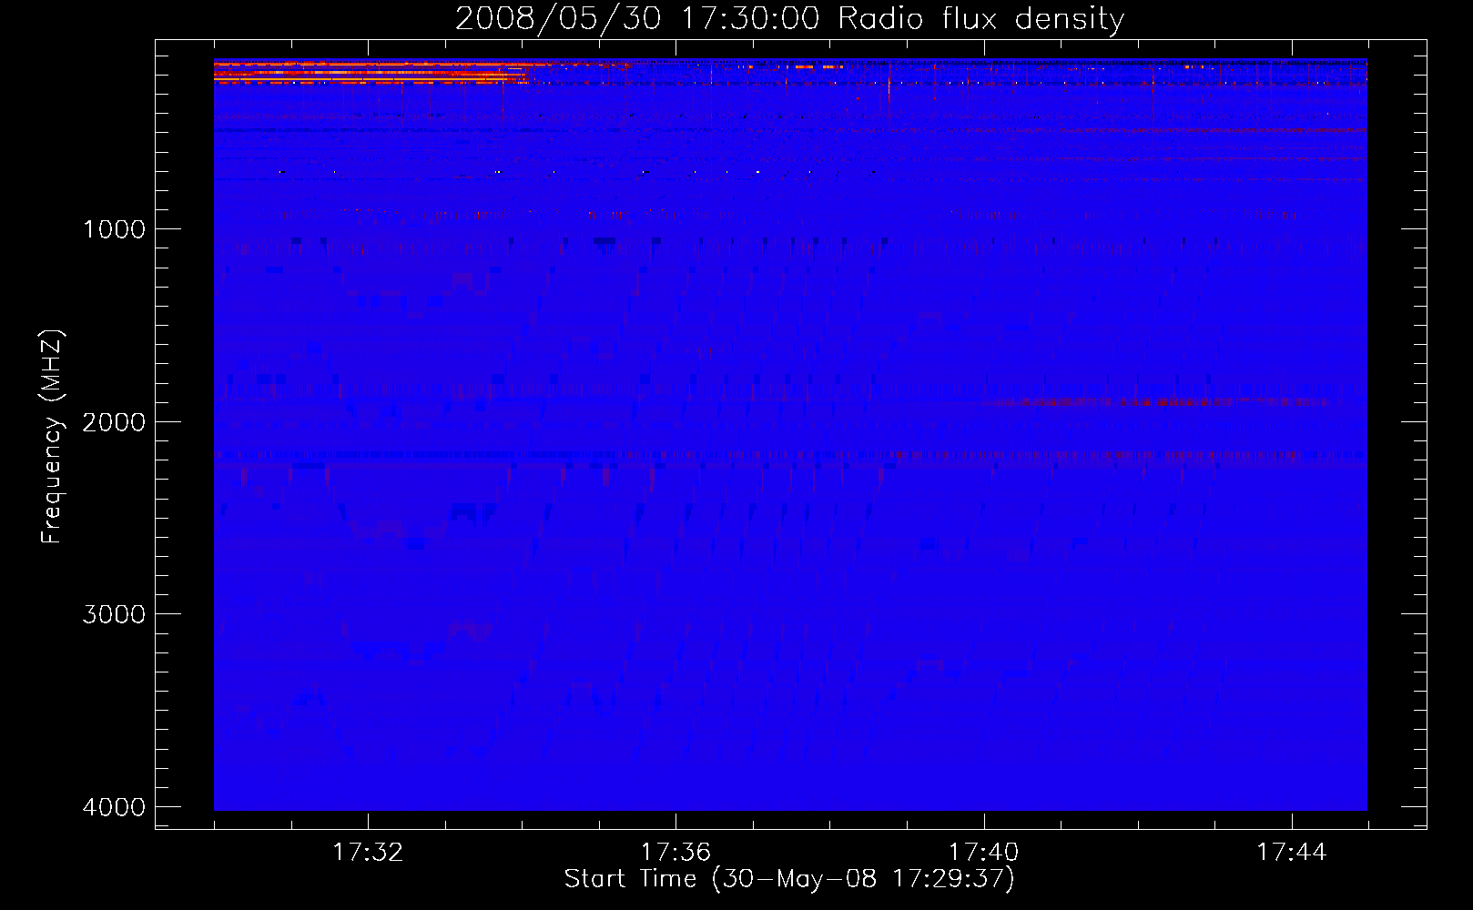Click the 'Start Time (30-May-08 17:29:37)' axis label
The height and width of the screenshot is (910, 1473).
click(x=789, y=879)
